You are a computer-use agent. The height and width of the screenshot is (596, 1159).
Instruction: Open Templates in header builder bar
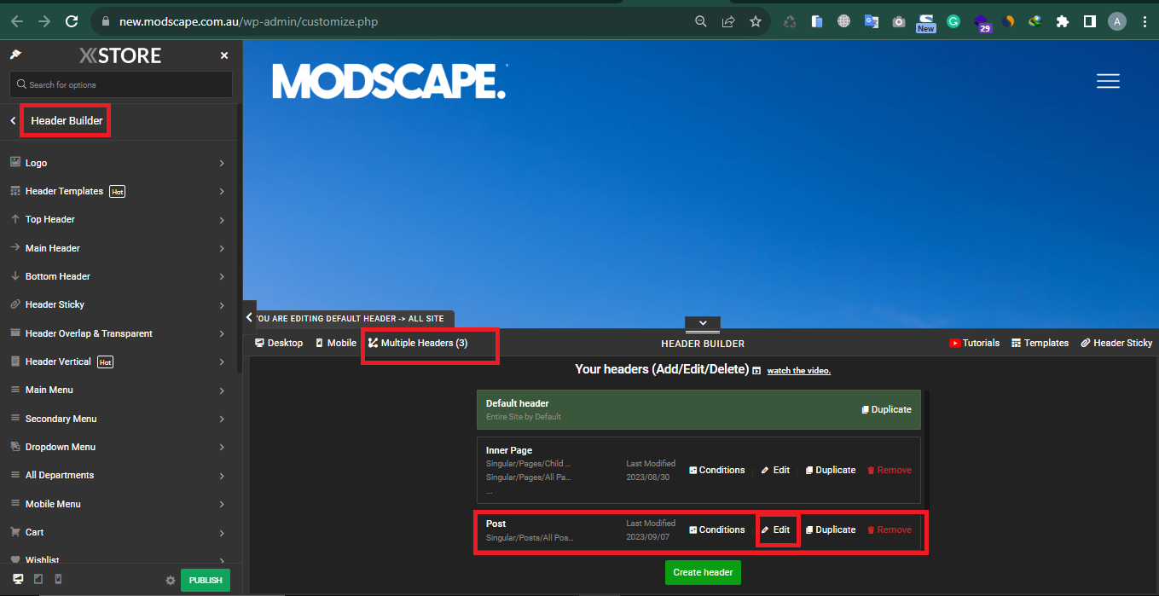(1040, 343)
